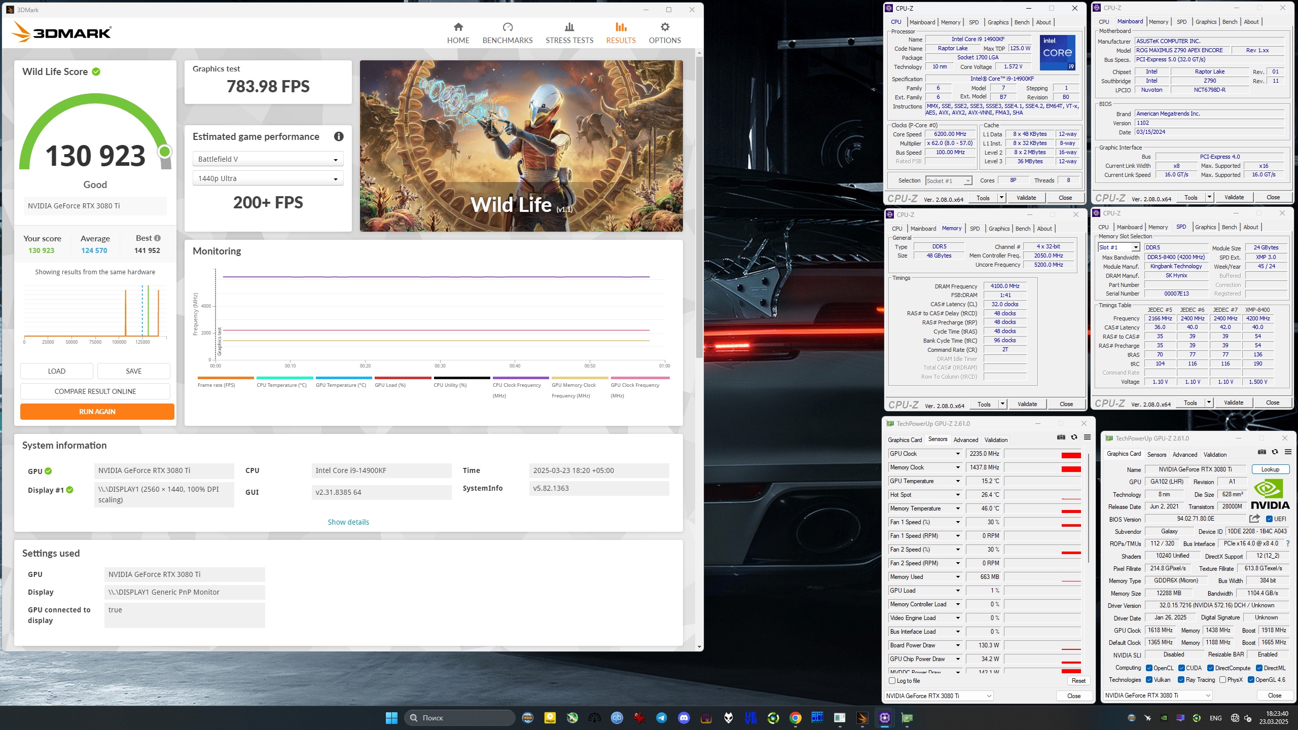The height and width of the screenshot is (730, 1298).
Task: Launch Google Chrome from taskbar
Action: (795, 718)
